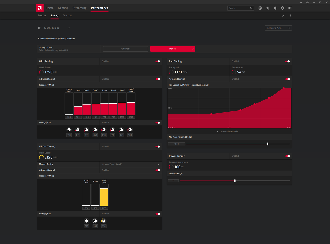The image size is (330, 244).
Task: Click State0 (Min) GPU frequency bar
Action: pos(69,104)
